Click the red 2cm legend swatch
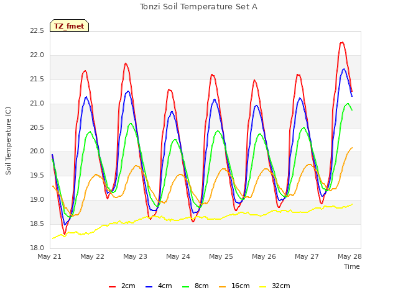Image resolution: width=398 pixels, height=298 pixels. click(112, 287)
